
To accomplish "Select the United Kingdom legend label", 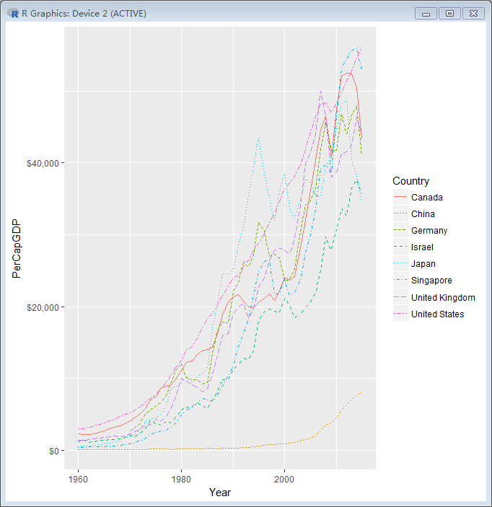I will (x=443, y=298).
